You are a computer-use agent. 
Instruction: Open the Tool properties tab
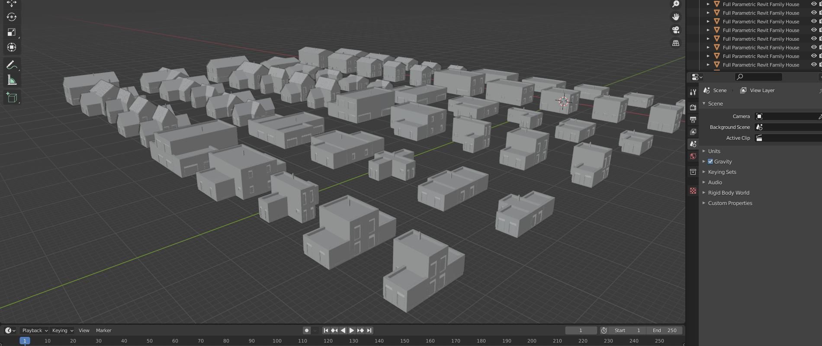tap(693, 92)
